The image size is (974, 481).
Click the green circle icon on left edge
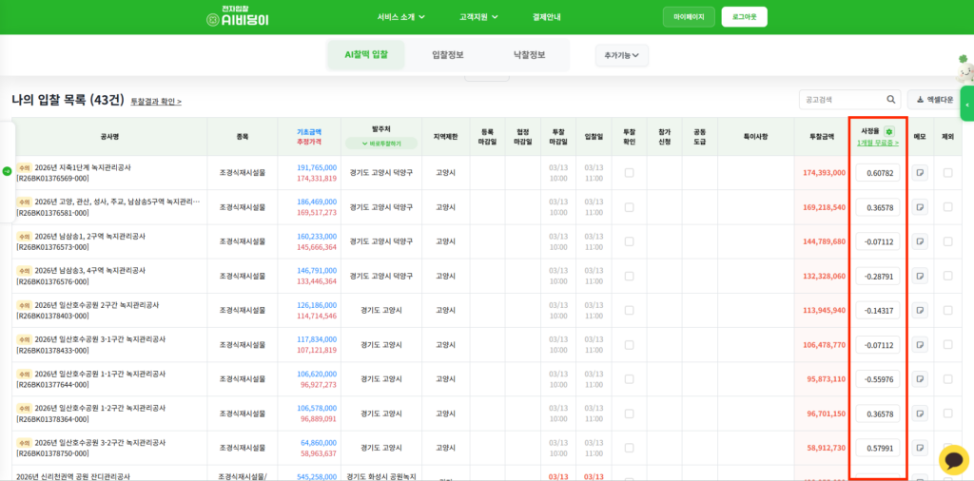pyautogui.click(x=8, y=171)
